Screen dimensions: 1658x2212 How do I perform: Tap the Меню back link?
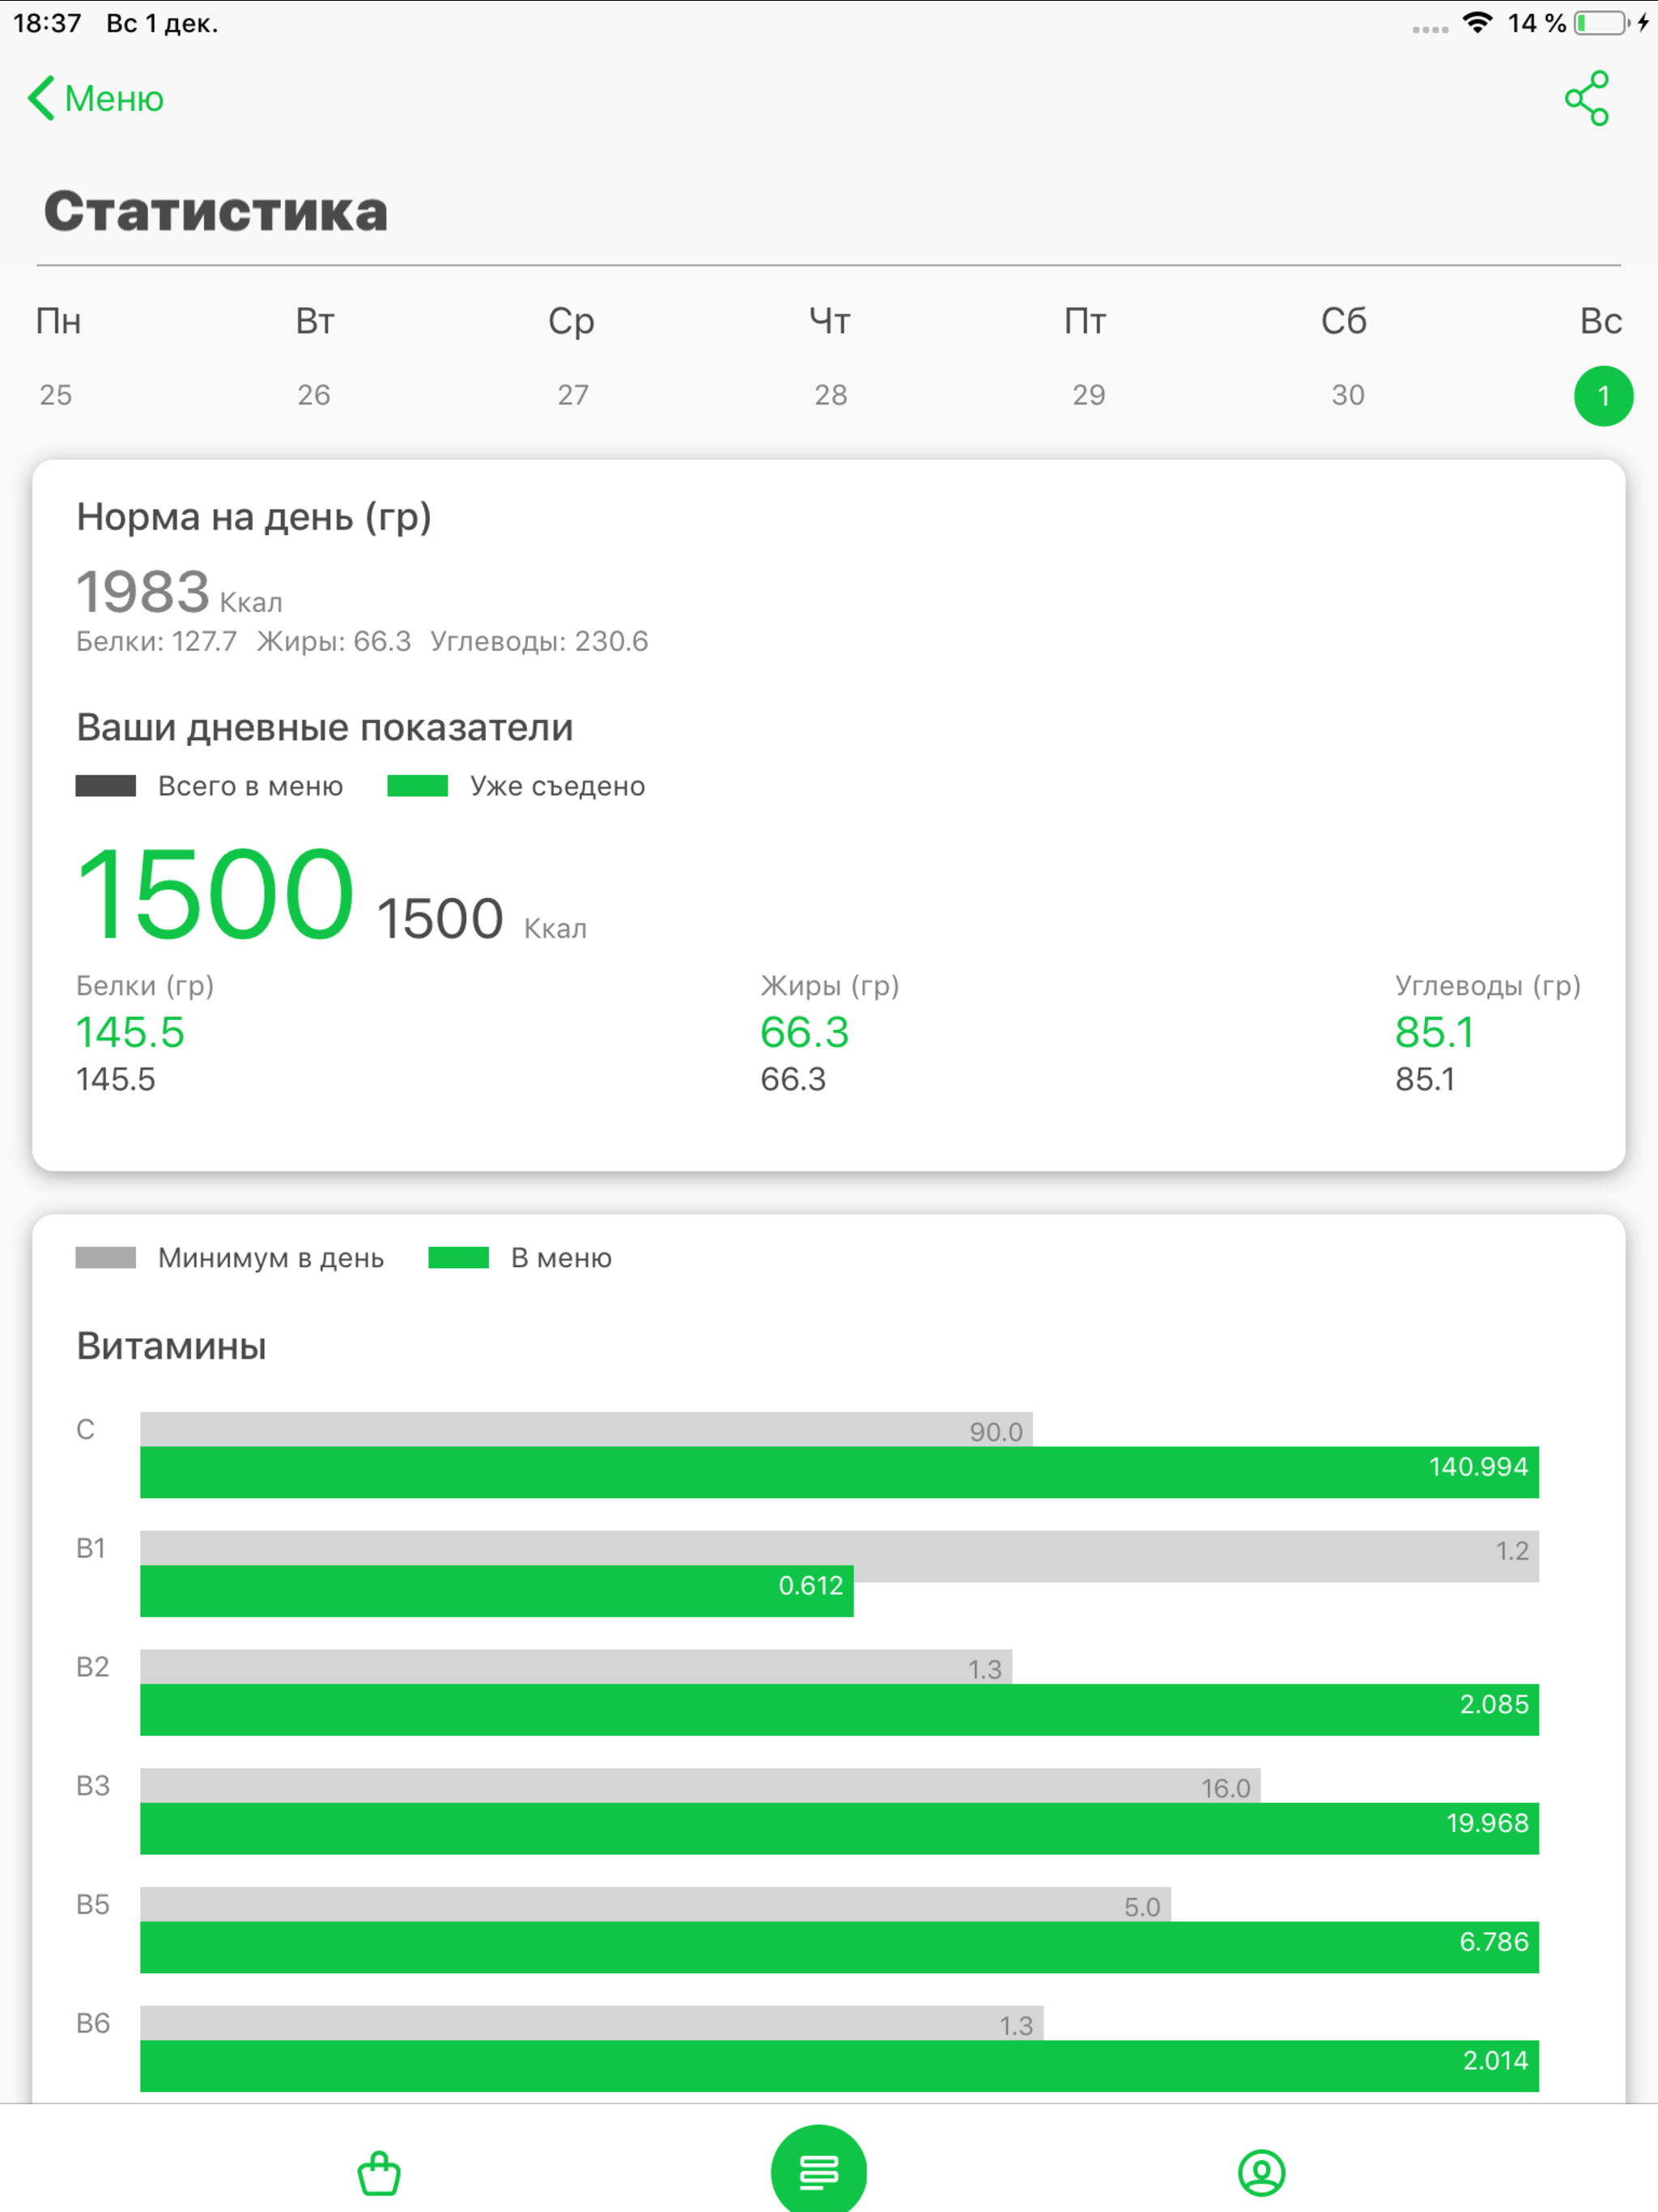[x=113, y=99]
